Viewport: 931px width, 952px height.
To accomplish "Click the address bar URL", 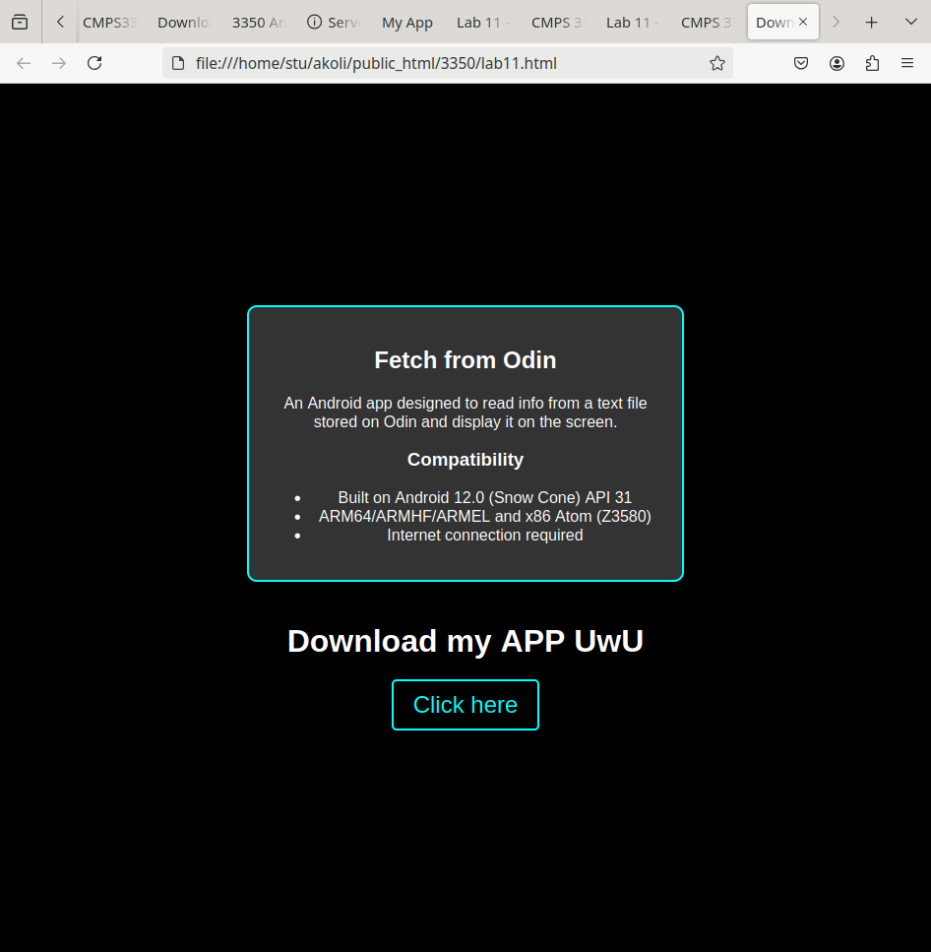I will (376, 63).
